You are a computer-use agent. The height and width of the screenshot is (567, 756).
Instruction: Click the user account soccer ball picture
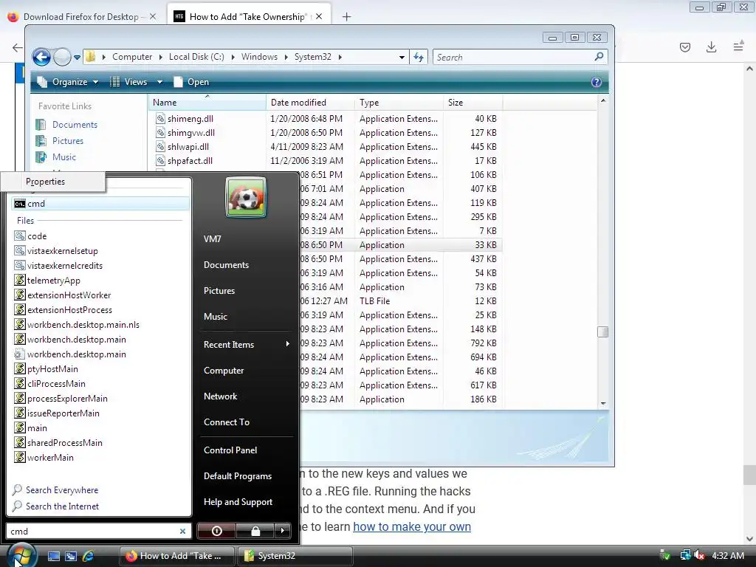[245, 197]
